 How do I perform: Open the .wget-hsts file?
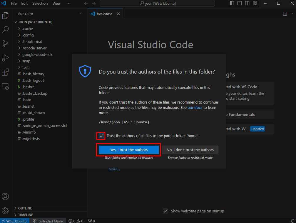point(50,139)
